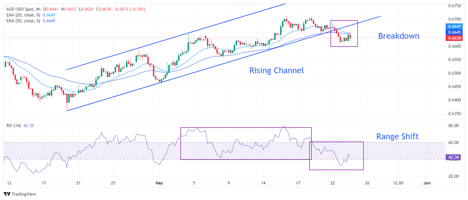Click the TradingView logo

pos(20,194)
